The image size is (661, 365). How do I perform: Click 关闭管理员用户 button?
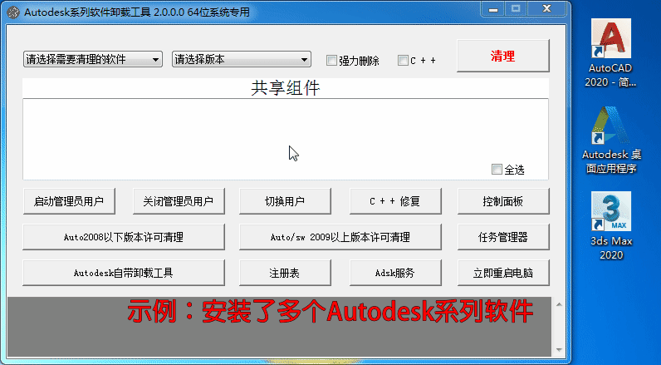179,201
